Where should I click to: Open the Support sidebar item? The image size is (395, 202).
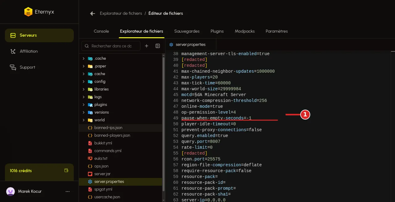click(39, 67)
